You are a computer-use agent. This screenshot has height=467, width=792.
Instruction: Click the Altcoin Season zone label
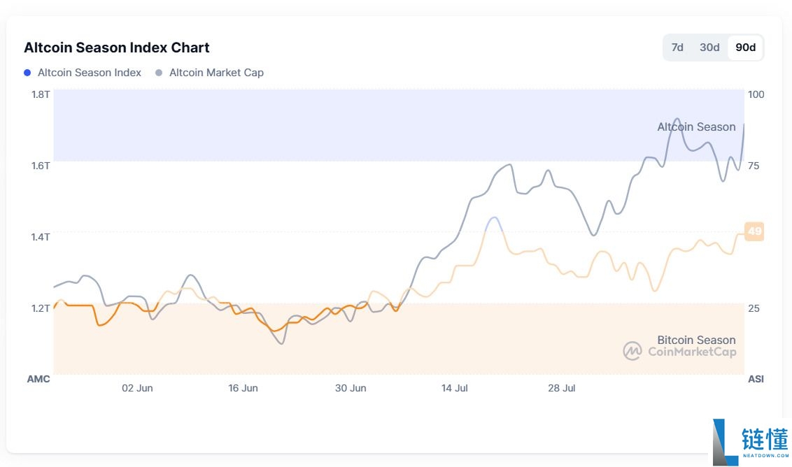pos(696,127)
